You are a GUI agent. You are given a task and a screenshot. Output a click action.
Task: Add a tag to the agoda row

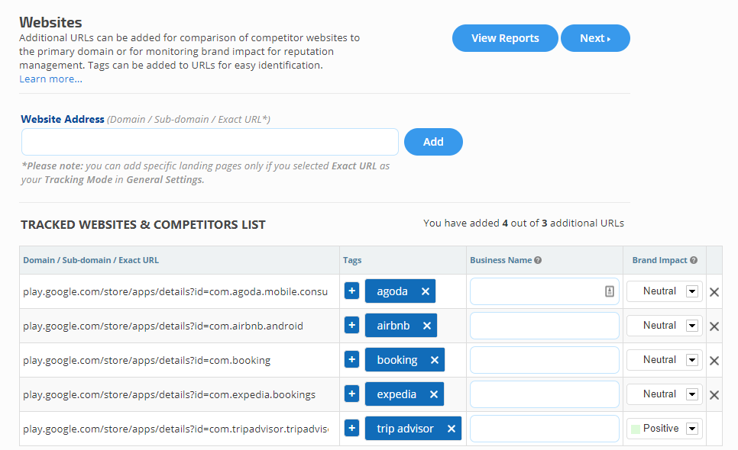click(351, 291)
